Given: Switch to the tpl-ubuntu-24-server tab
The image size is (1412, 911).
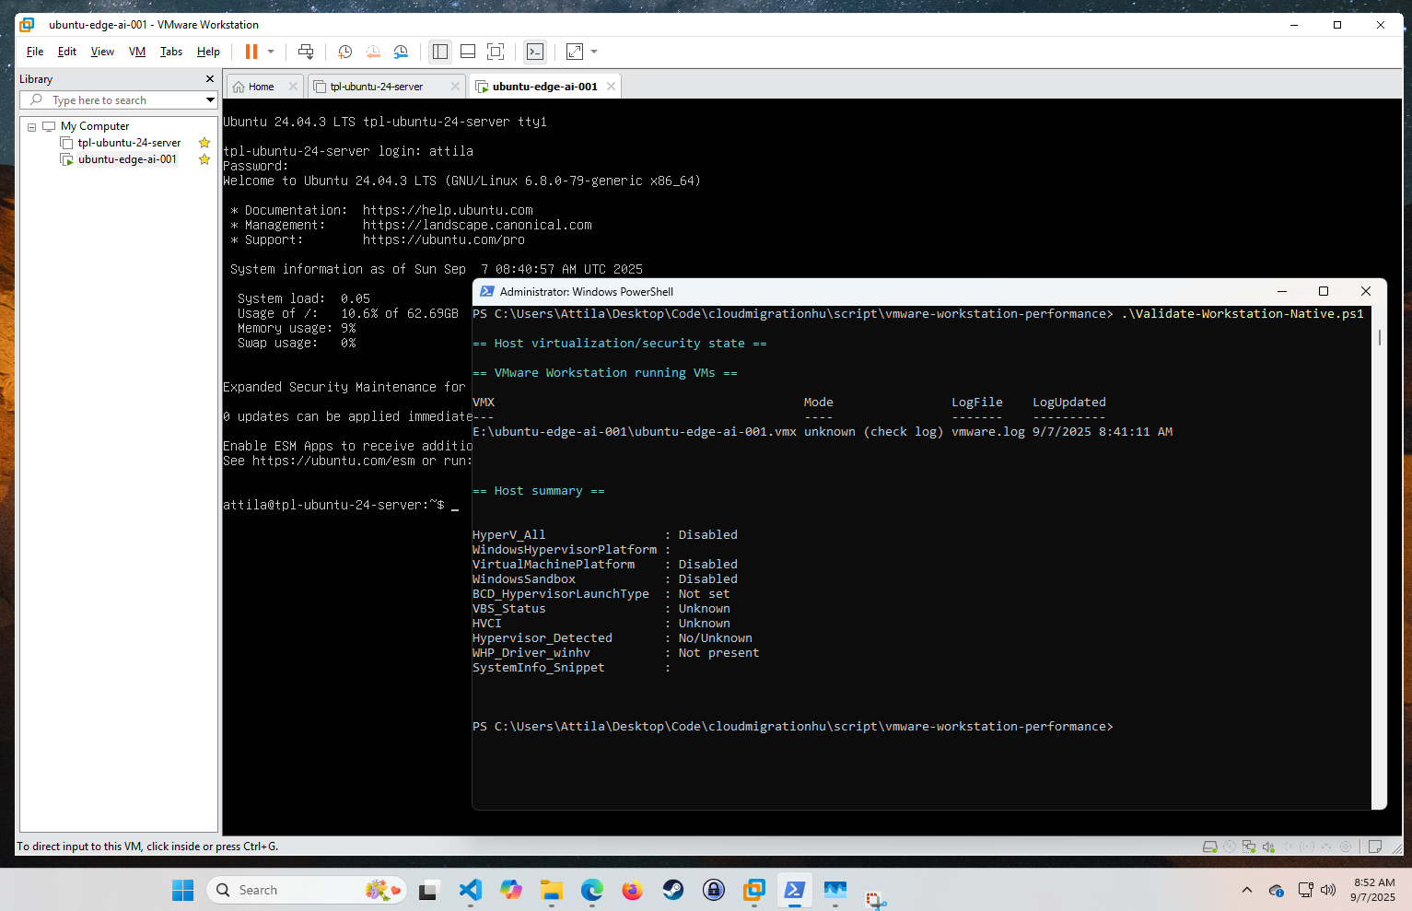Looking at the screenshot, I should coord(378,85).
